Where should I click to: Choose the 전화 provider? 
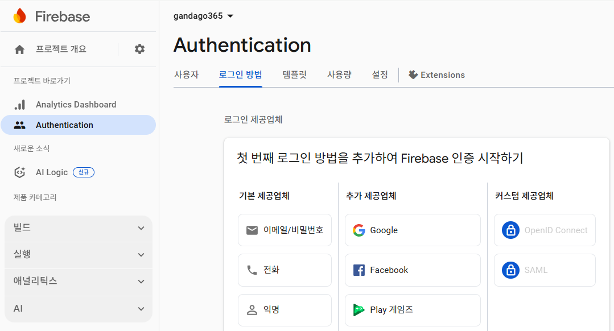point(285,270)
